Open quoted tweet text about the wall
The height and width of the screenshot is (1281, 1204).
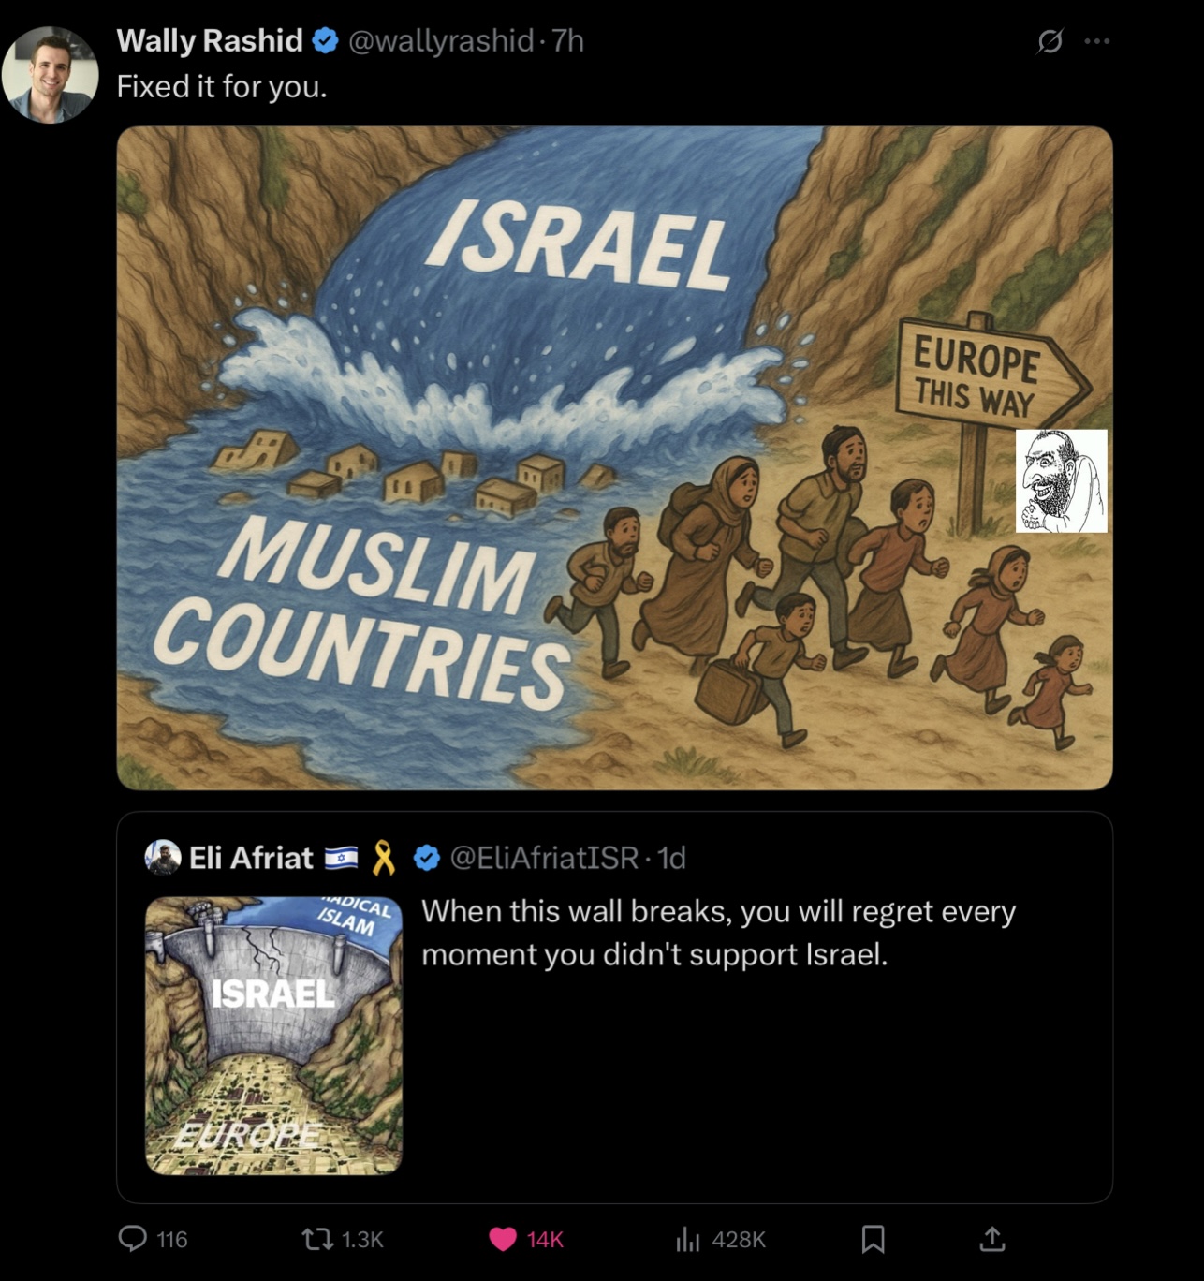718,933
